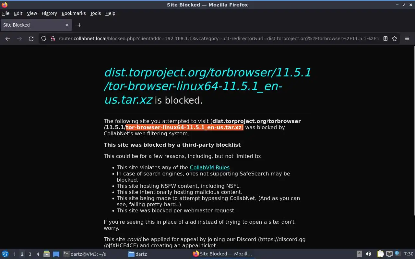Click the blue show desktop icon
This screenshot has height=259, width=415.
coord(56,254)
